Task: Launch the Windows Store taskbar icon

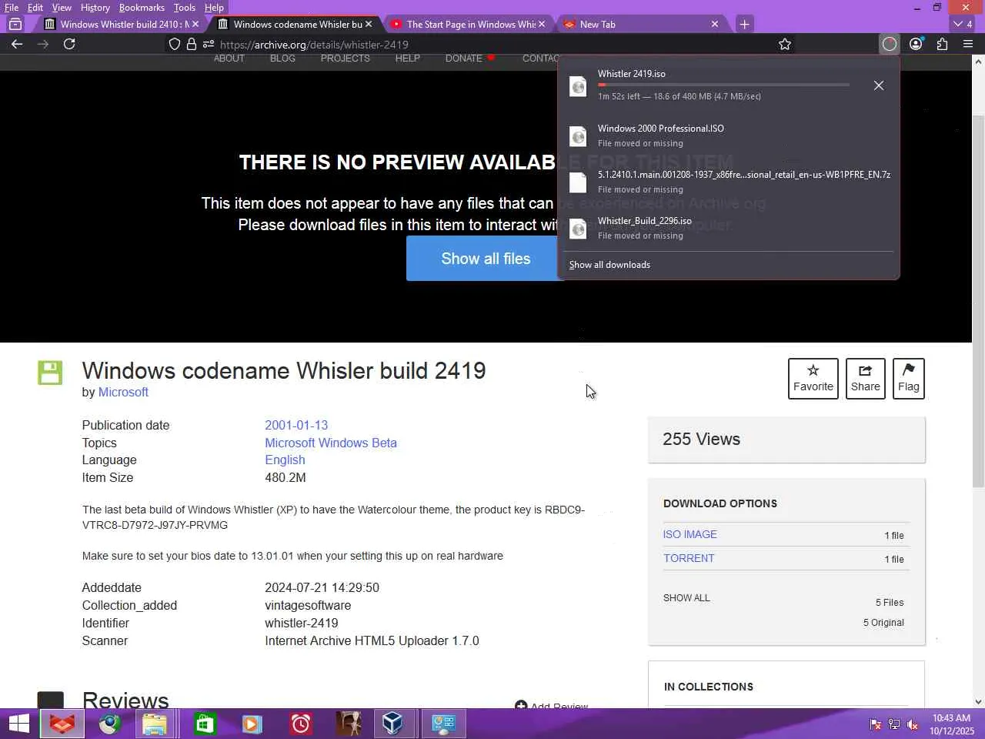Action: pos(205,724)
